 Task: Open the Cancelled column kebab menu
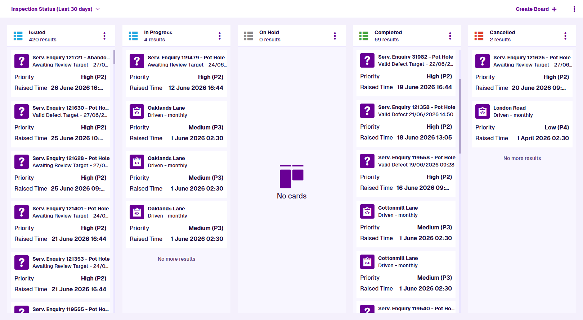click(x=565, y=36)
